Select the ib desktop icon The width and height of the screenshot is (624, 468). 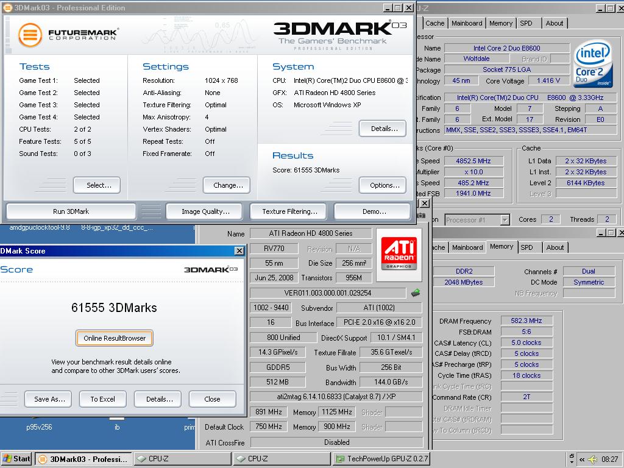(x=117, y=427)
